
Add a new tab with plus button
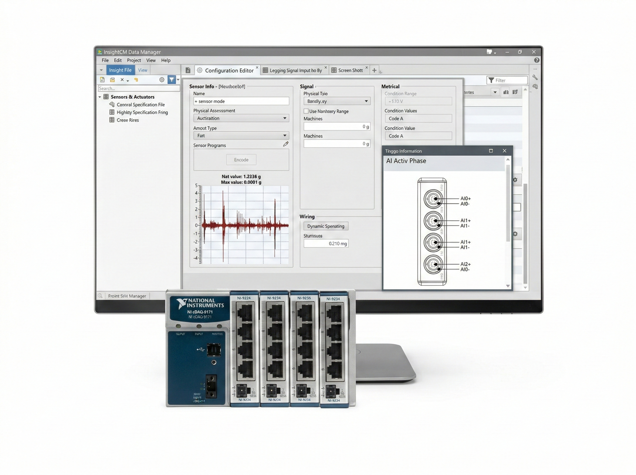tap(374, 70)
